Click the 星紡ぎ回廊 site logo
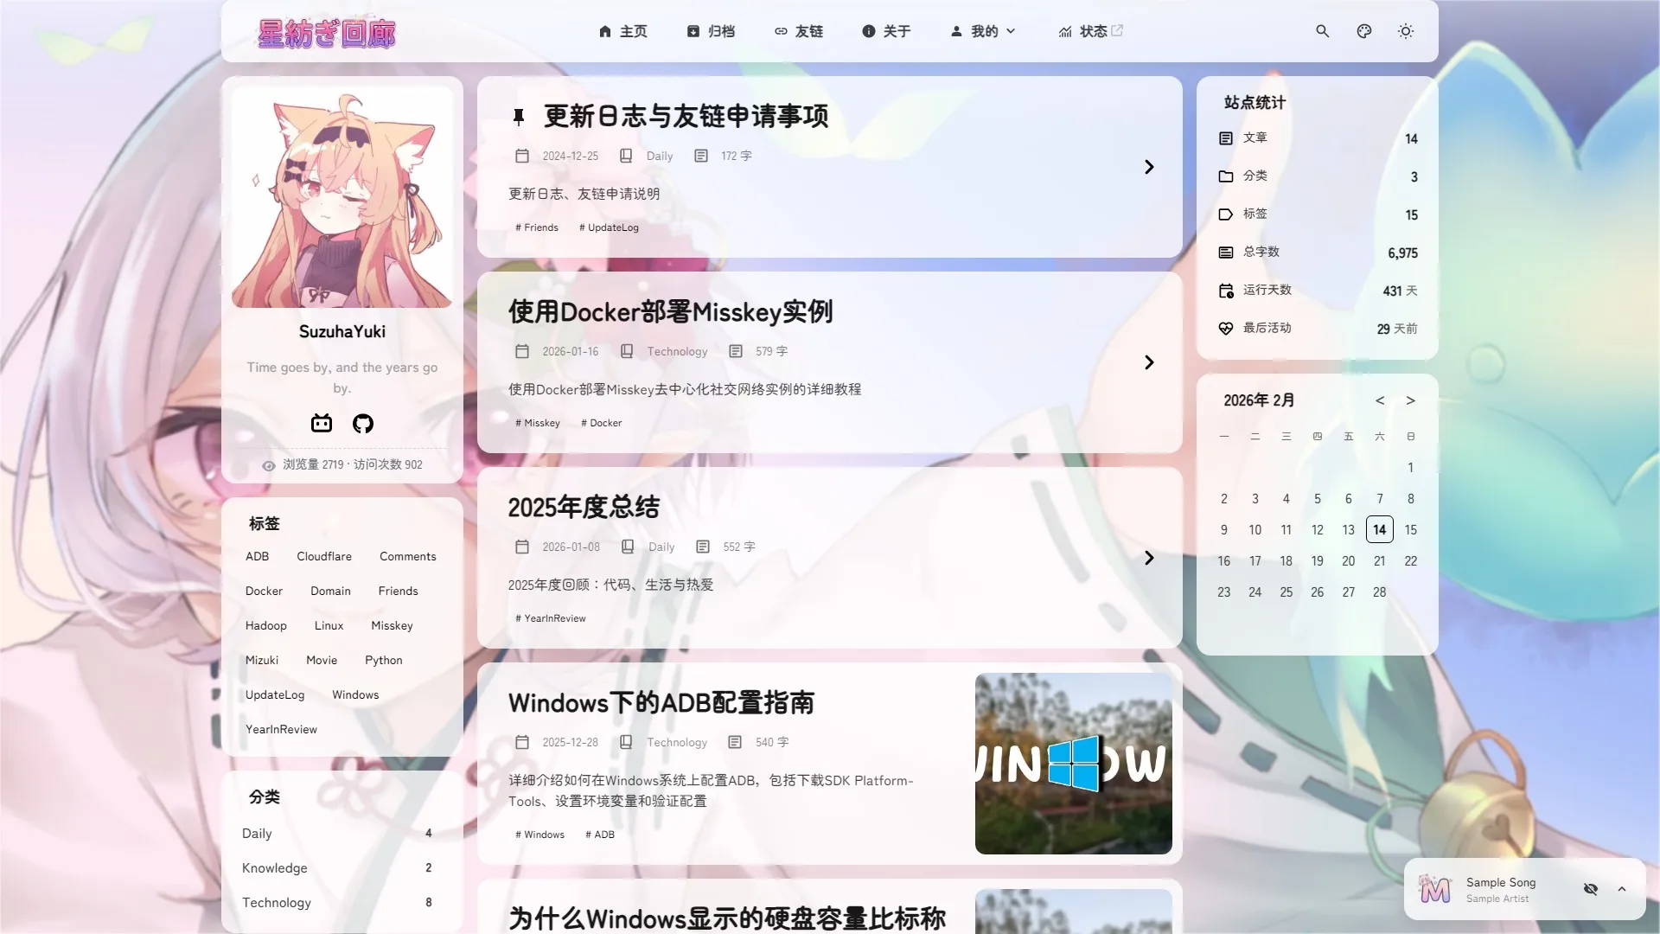This screenshot has width=1660, height=934. [326, 33]
